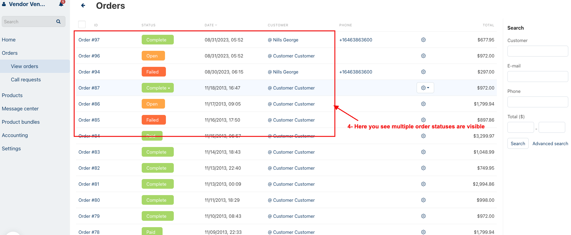
Task: Focus the Phone search field
Action: pyautogui.click(x=538, y=102)
